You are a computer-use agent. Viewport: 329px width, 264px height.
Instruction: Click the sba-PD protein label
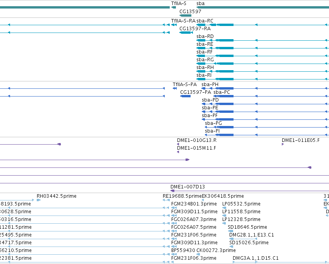(x=210, y=100)
